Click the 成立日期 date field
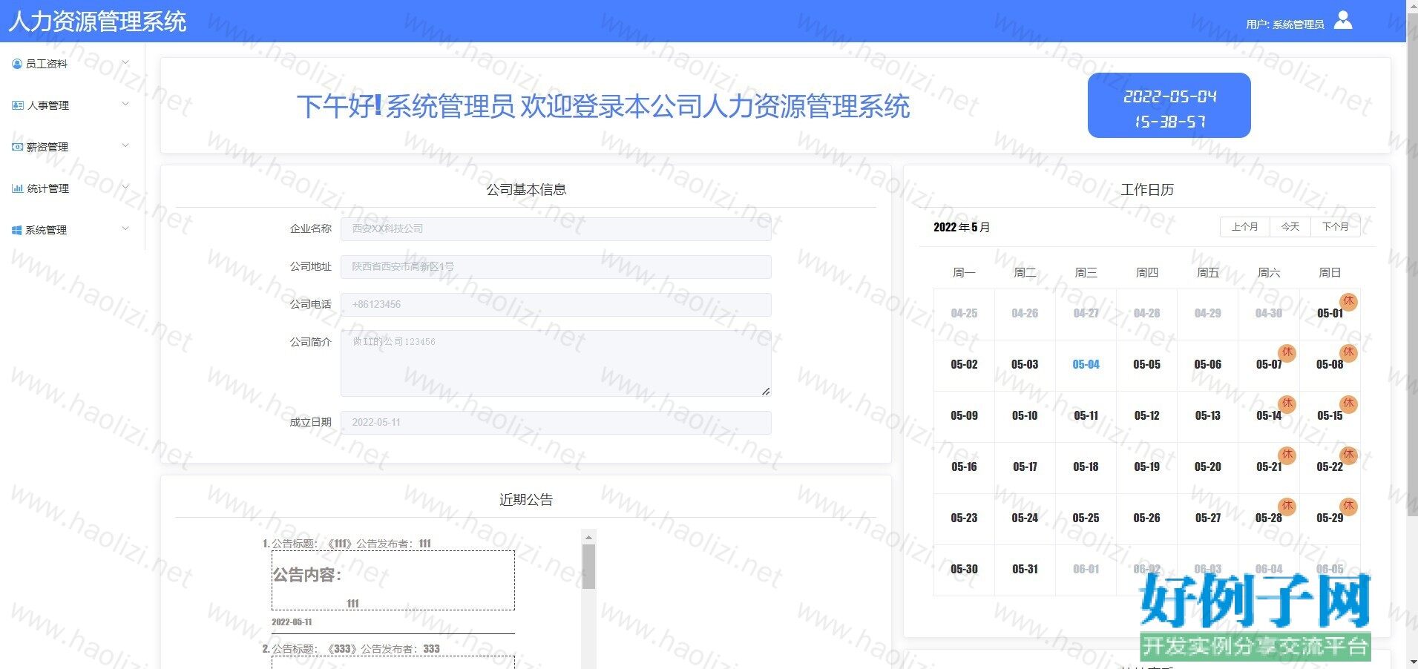 pyautogui.click(x=555, y=422)
